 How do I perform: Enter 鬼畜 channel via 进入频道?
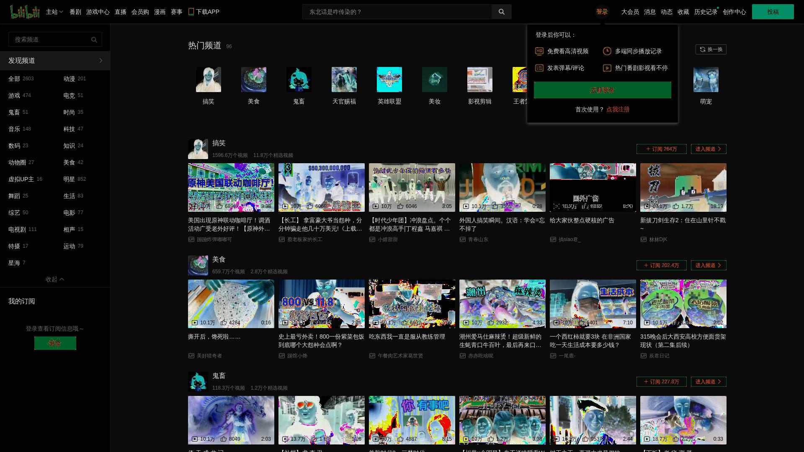coord(709,382)
